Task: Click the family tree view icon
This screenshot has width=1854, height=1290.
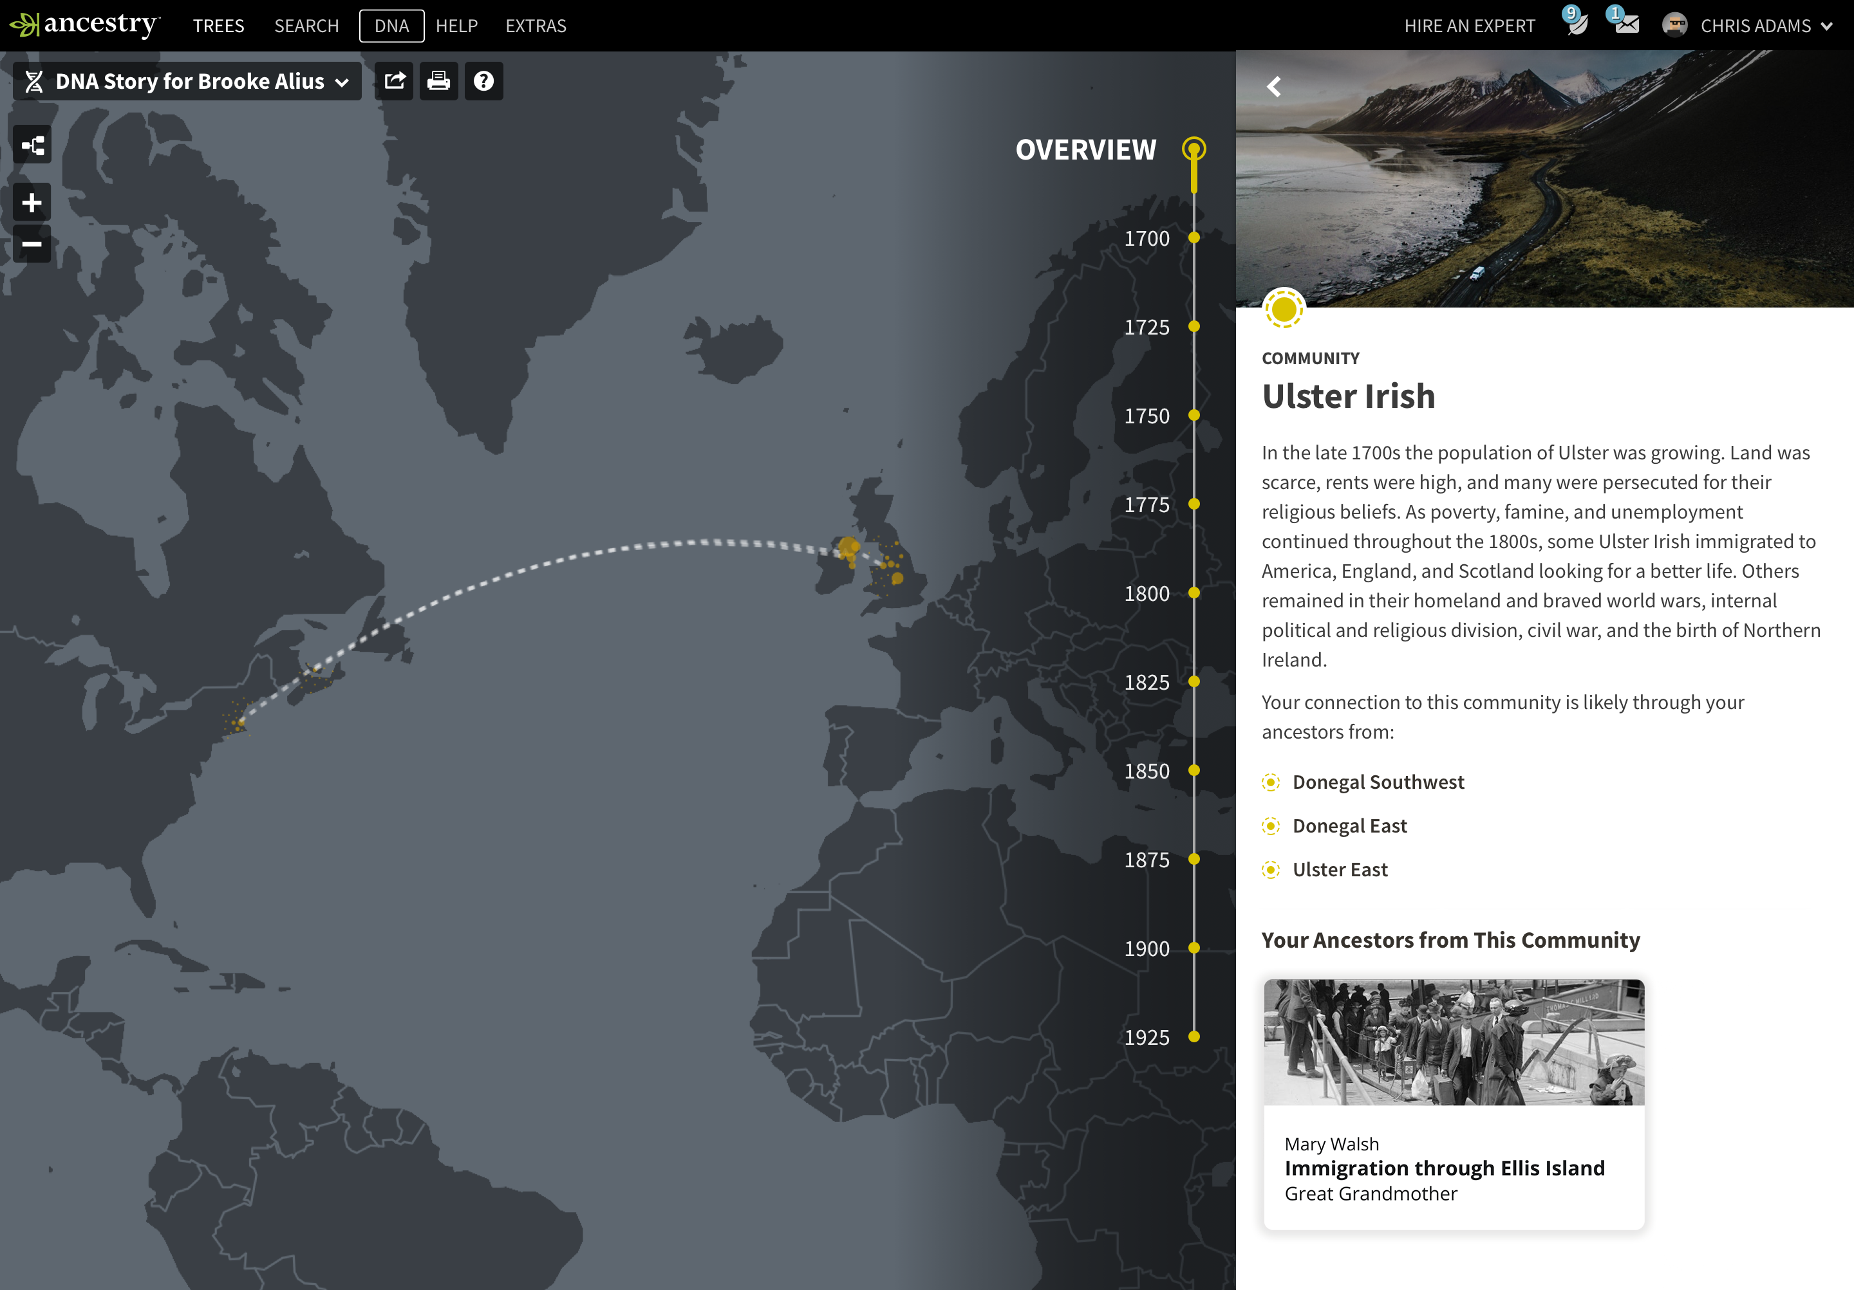Action: (32, 145)
